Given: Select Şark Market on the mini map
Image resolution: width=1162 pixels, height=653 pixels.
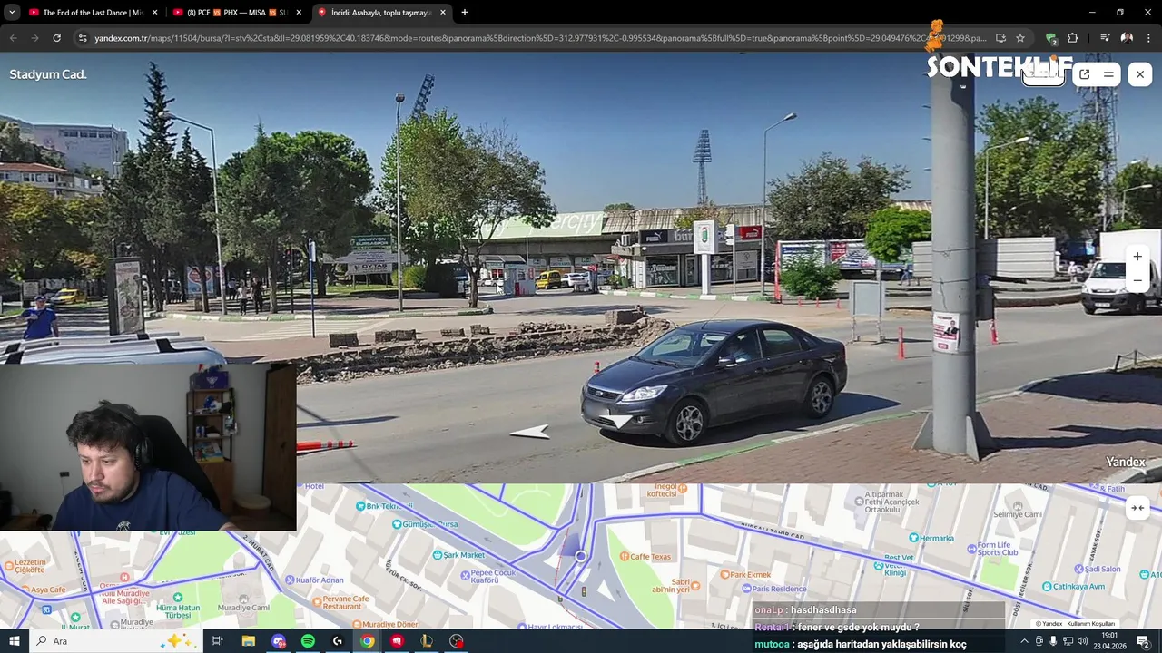Looking at the screenshot, I should click(x=458, y=555).
